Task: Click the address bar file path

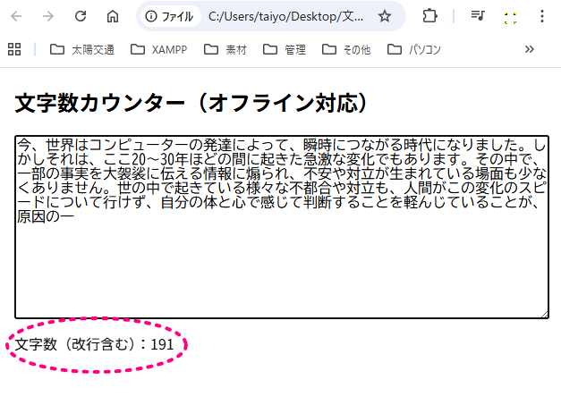Action: [285, 16]
